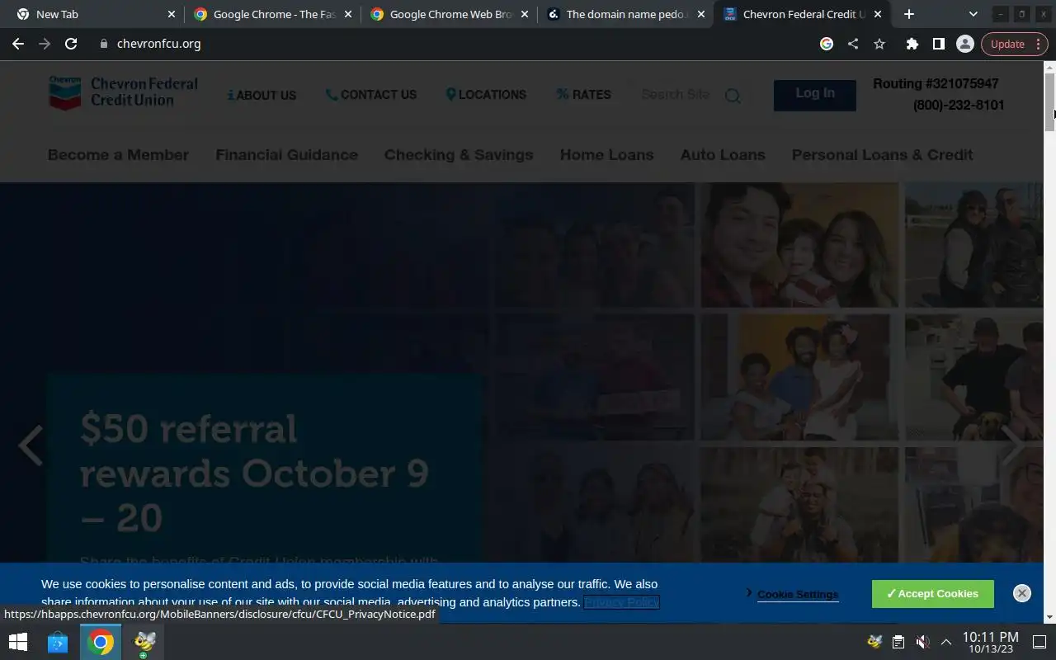The image size is (1056, 660).
Task: Open the Microsoft Store taskbar icon
Action: pos(58,642)
